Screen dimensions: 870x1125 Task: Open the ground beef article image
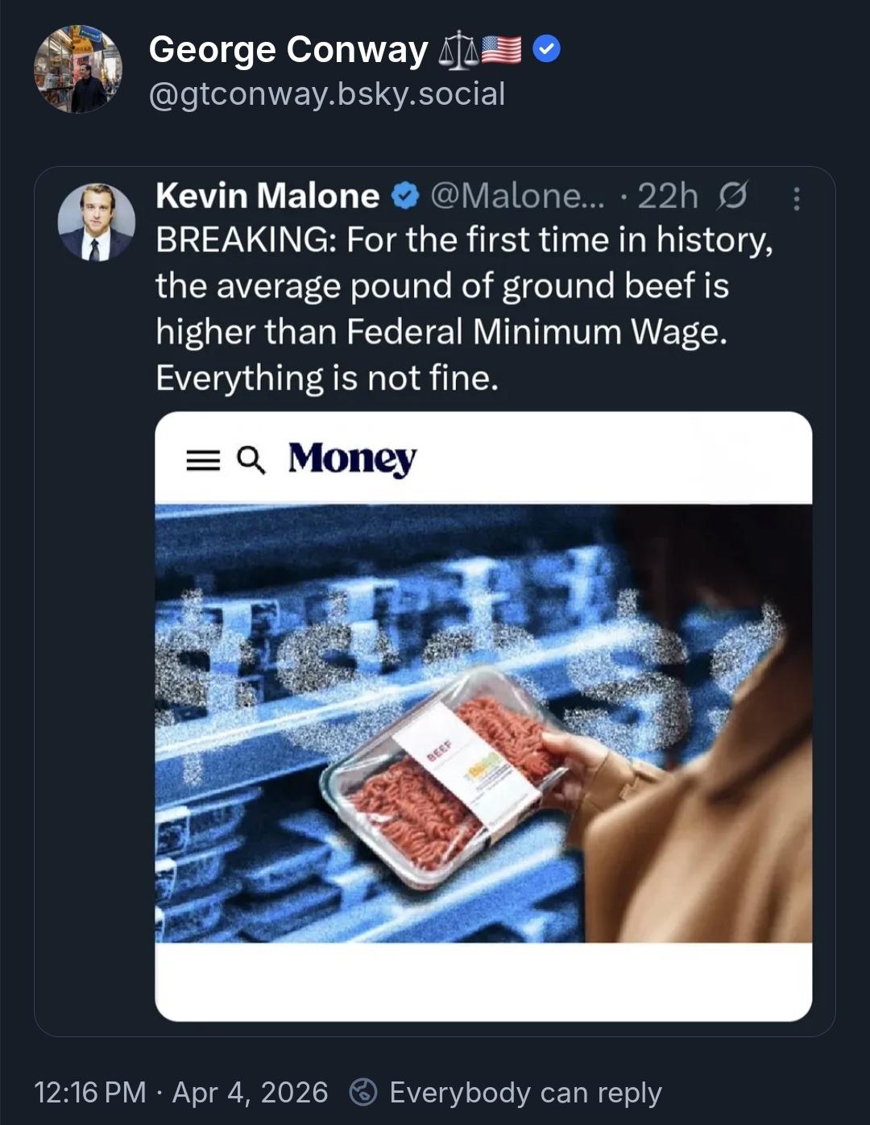[483, 722]
